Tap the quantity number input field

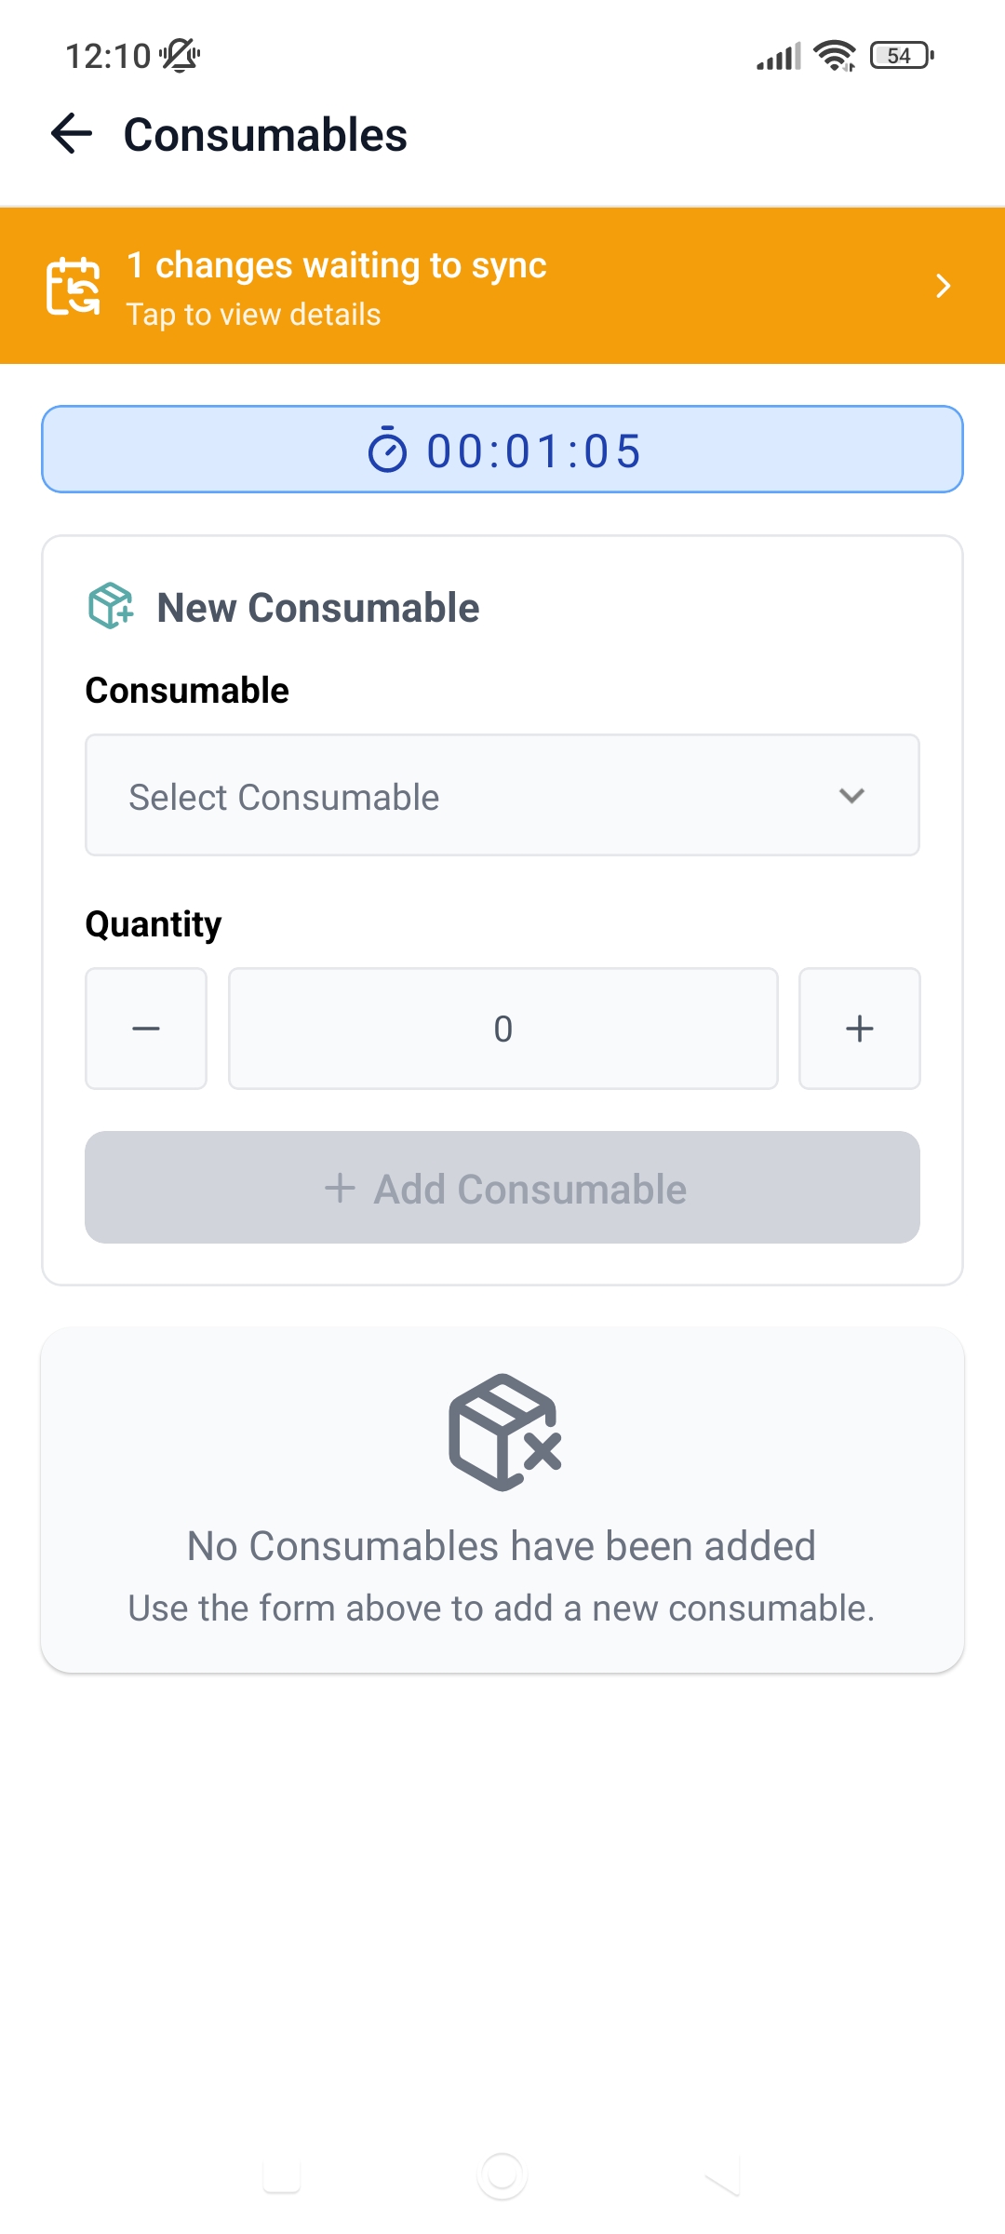point(502,1029)
